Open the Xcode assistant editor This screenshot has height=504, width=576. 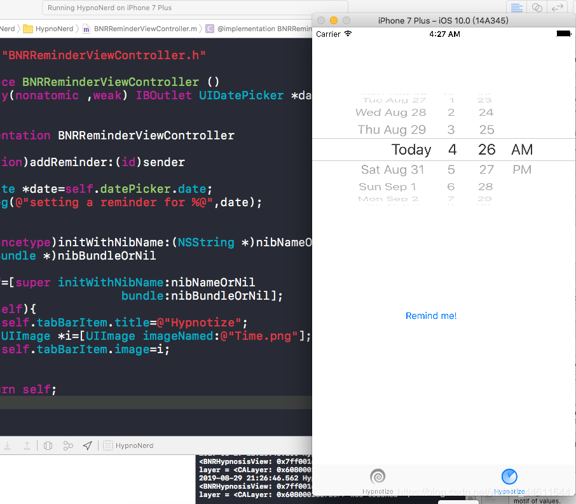(x=537, y=8)
